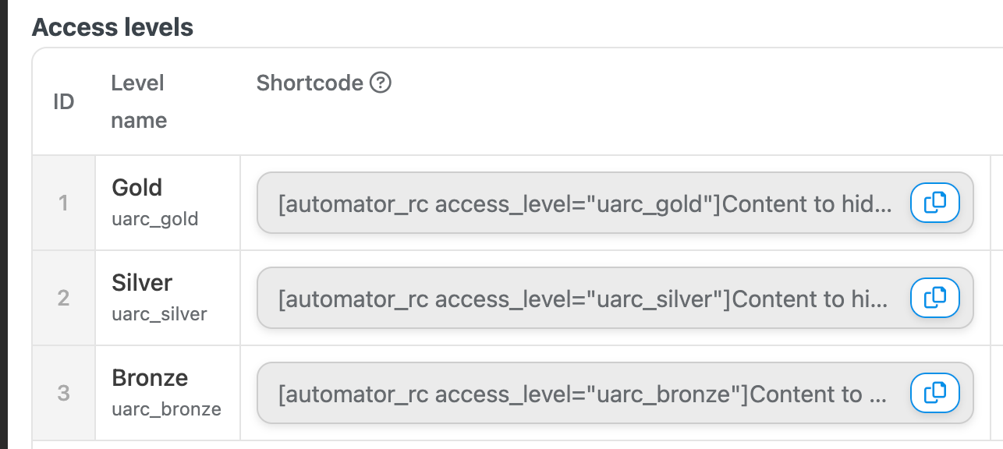Open the Shortcode help question mark
Screen dimensions: 1003x449
point(380,83)
